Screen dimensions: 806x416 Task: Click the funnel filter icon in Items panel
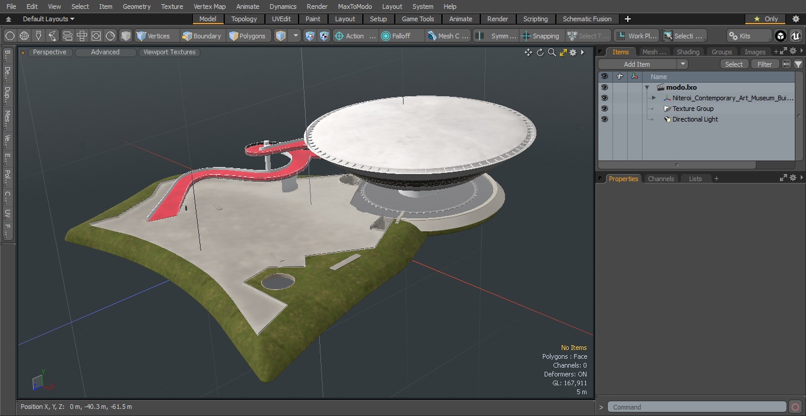[798, 64]
